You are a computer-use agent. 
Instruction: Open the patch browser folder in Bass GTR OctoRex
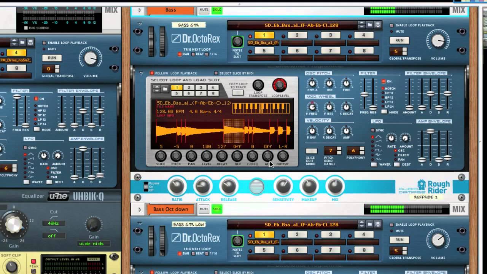[370, 25]
